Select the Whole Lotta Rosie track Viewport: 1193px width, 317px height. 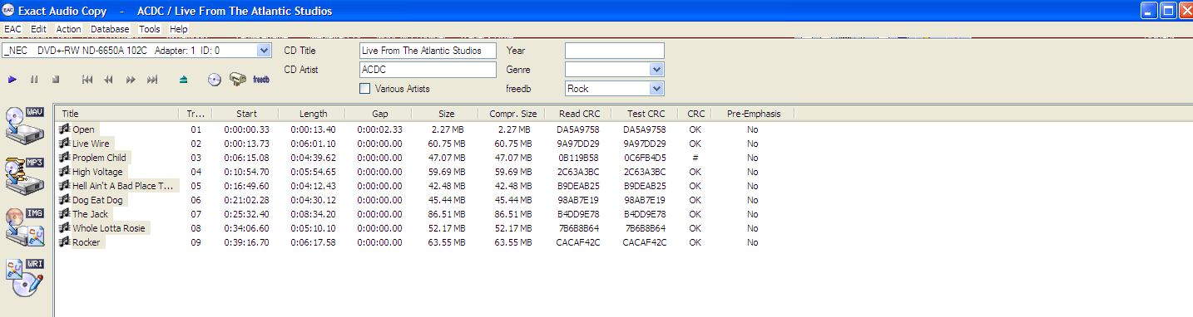109,228
